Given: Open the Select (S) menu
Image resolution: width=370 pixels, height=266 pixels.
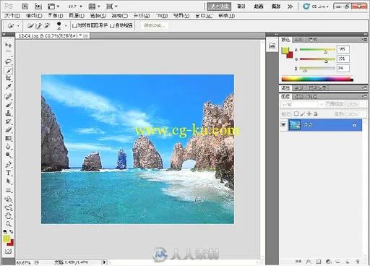Looking at the screenshot, I should pyautogui.click(x=98, y=16).
